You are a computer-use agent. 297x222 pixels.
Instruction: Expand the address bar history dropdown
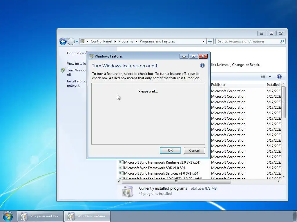point(203,41)
